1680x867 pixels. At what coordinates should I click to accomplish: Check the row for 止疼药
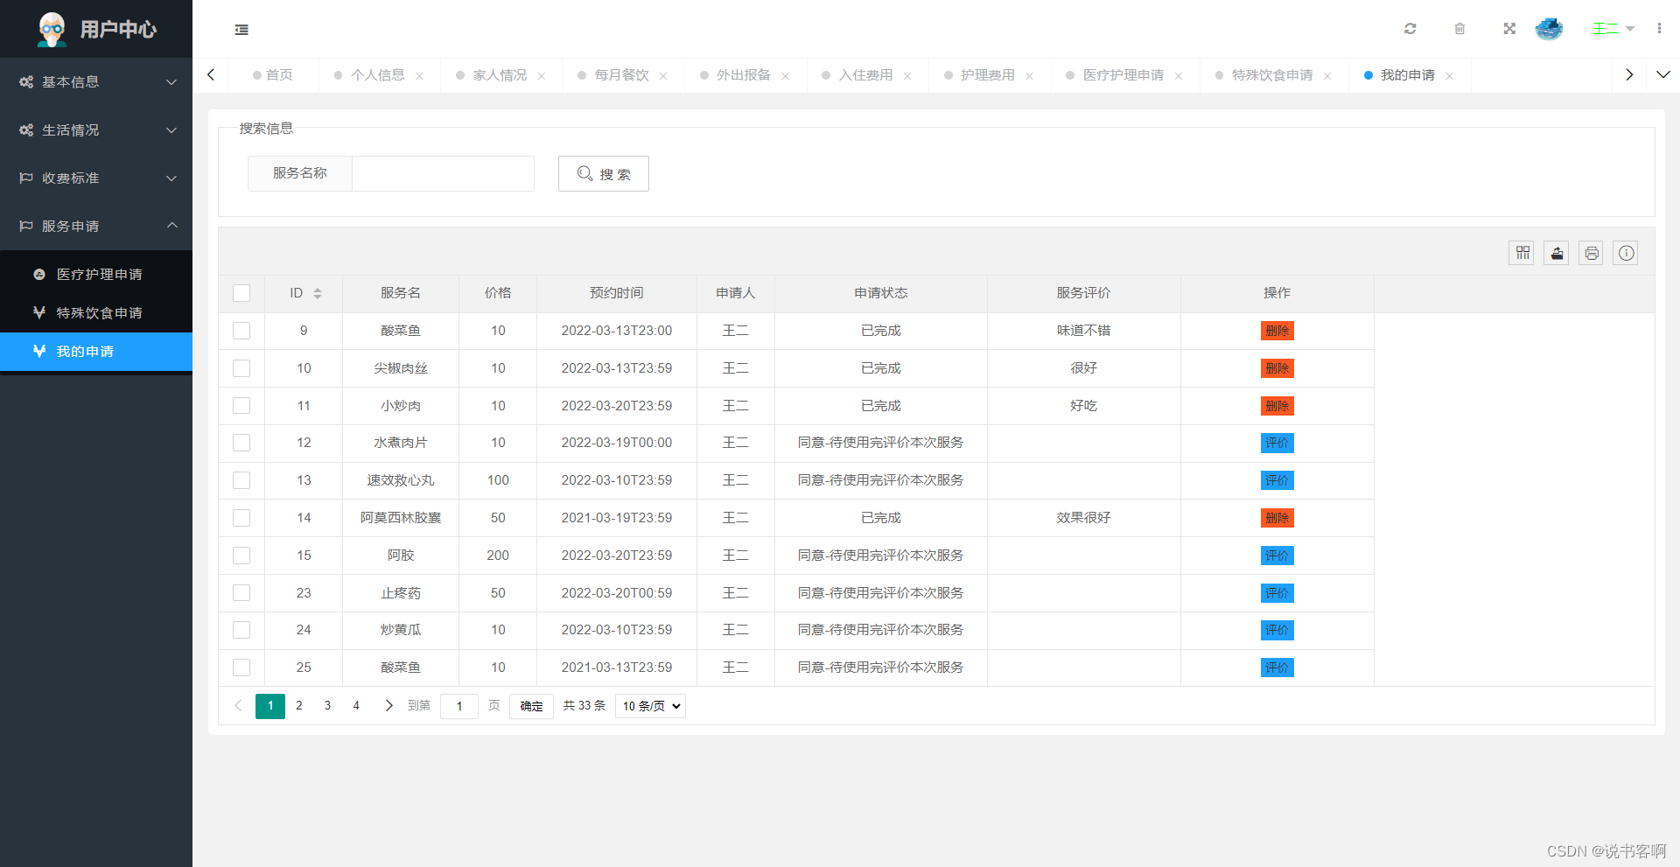click(241, 593)
